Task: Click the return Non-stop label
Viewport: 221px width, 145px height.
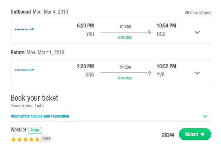Action: [x=125, y=78]
